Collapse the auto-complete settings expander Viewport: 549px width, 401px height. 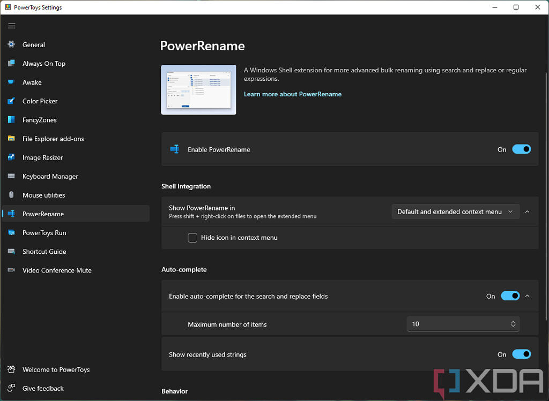point(528,296)
